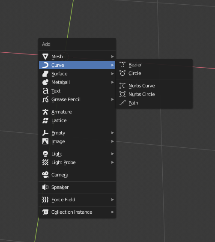Viewport: 215px width, 242px height.
Task: Add a Circle curve
Action: point(154,73)
